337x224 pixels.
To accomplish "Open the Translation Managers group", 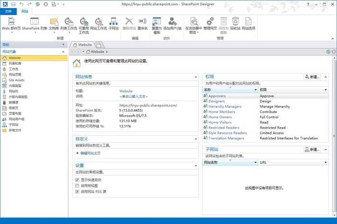I will [x=226, y=138].
